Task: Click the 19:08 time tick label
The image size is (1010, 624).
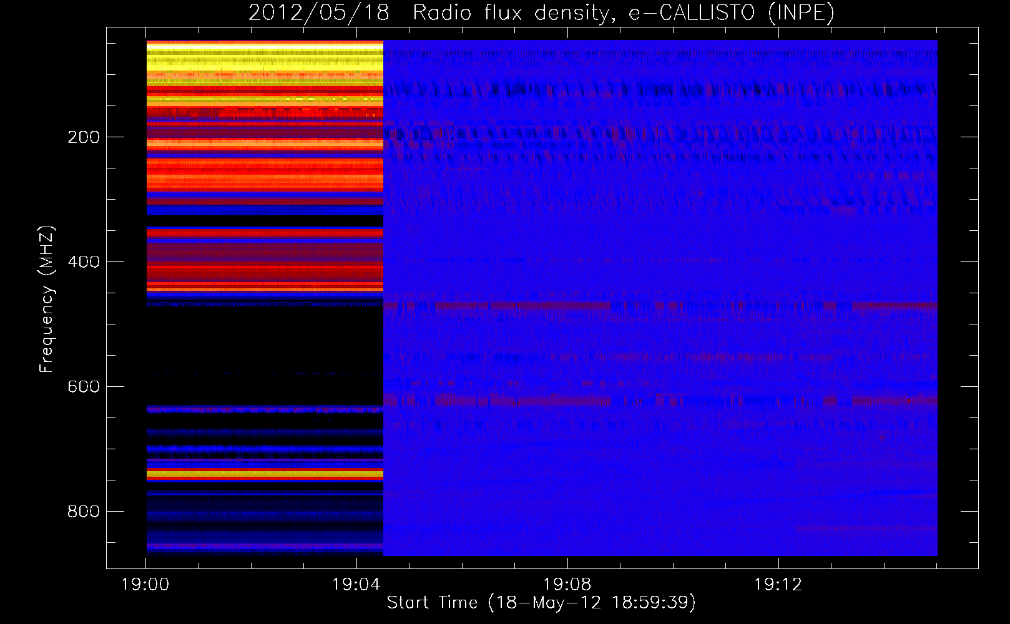Action: (x=567, y=585)
